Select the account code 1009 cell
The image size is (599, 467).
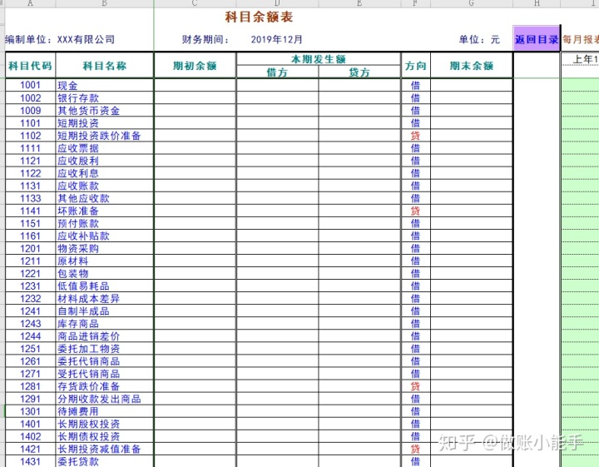(x=30, y=111)
